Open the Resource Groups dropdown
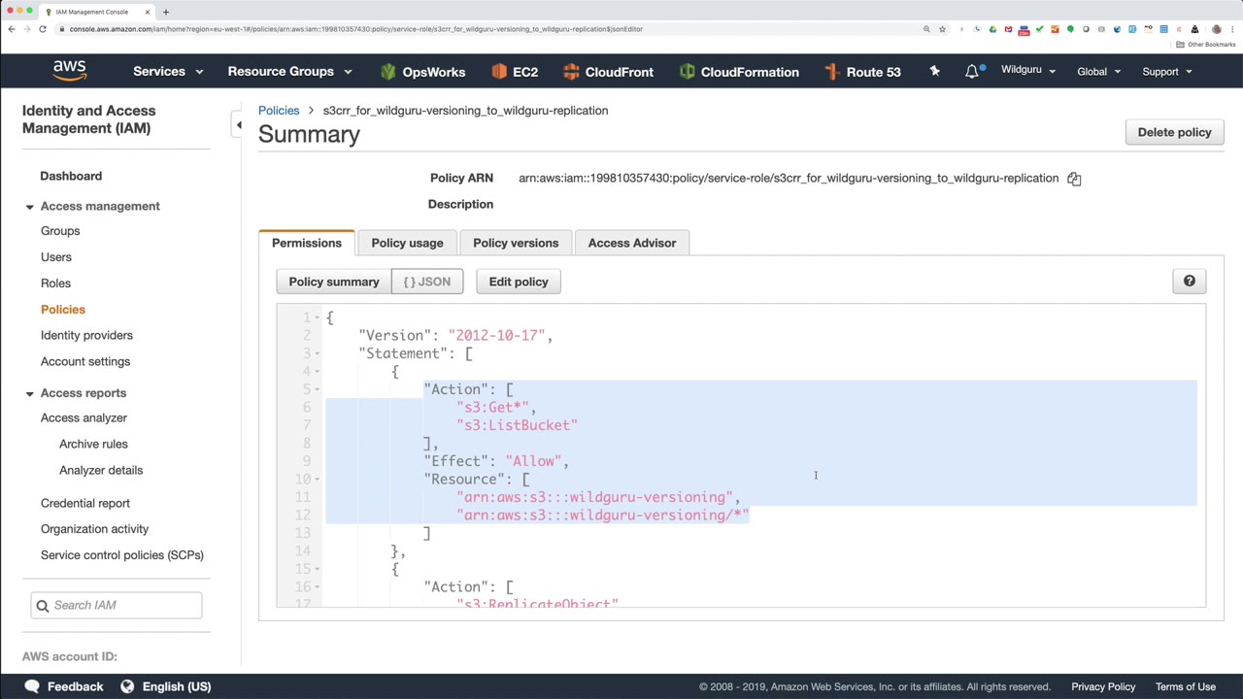Image resolution: width=1243 pixels, height=699 pixels. [x=289, y=72]
